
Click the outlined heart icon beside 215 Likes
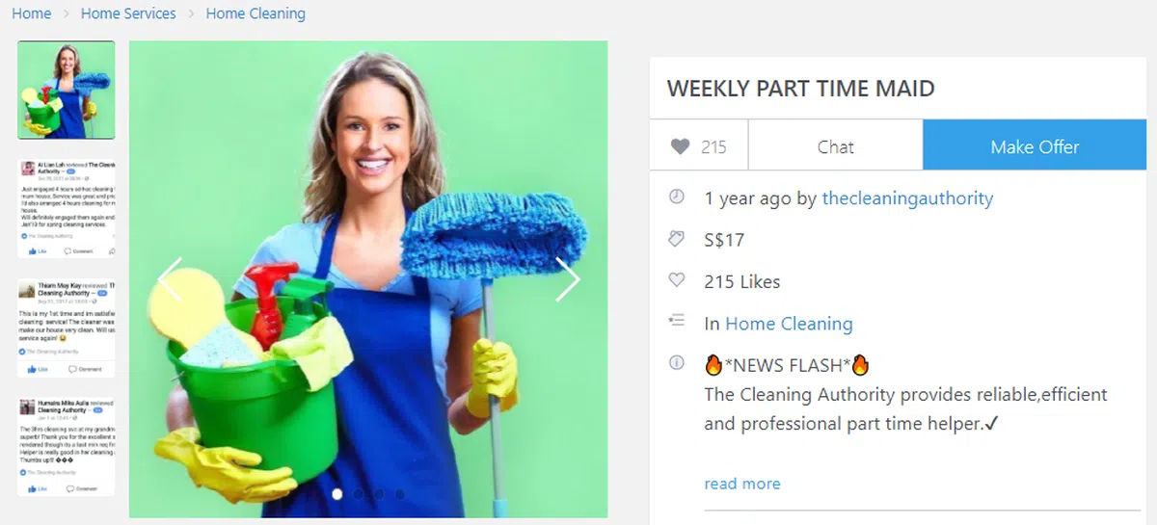677,280
